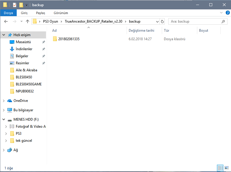Click the TrueAncestor_BACKUP_Retailer_v2.30 breadcrumb

pos(94,21)
